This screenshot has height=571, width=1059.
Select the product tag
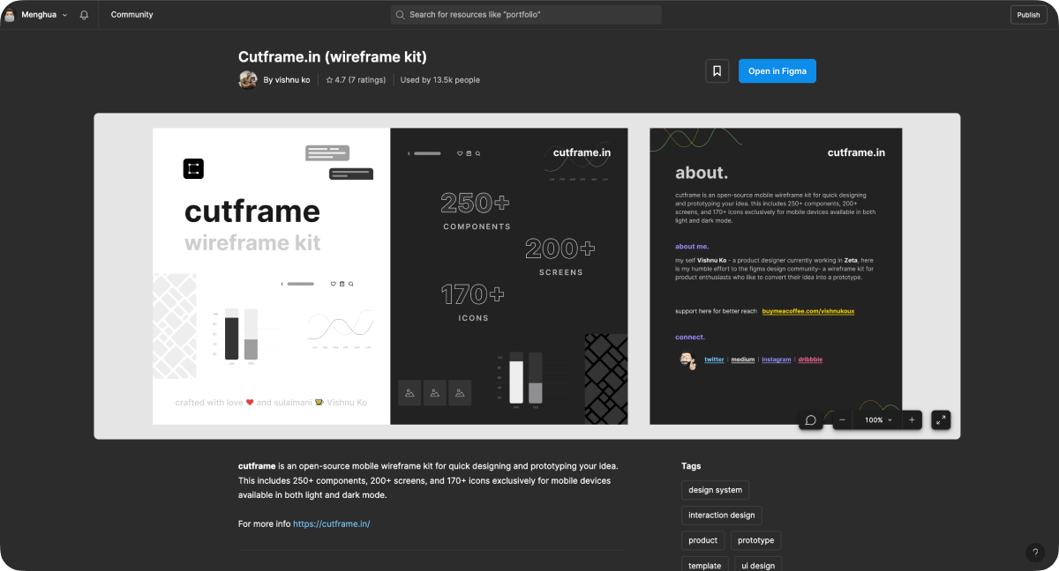(702, 541)
